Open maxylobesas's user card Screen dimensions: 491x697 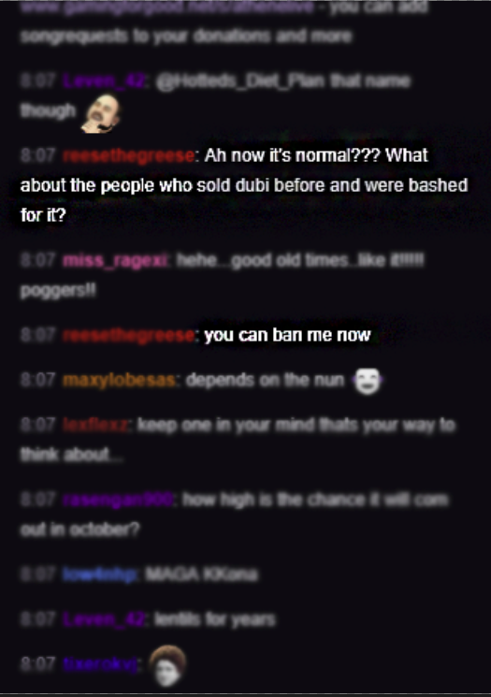pyautogui.click(x=119, y=381)
